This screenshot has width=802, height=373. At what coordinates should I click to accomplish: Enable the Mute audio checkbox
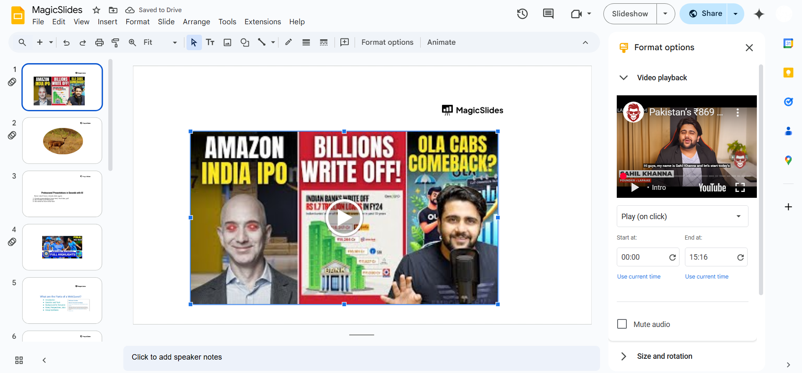coord(622,324)
